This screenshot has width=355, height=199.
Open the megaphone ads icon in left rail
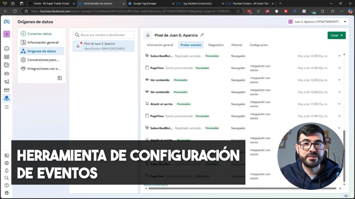pos(7,82)
